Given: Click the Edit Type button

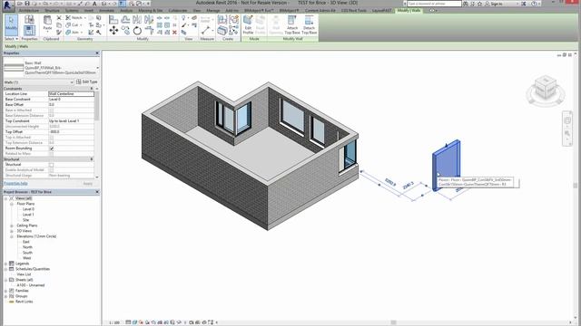Looking at the screenshot, I should tap(87, 81).
